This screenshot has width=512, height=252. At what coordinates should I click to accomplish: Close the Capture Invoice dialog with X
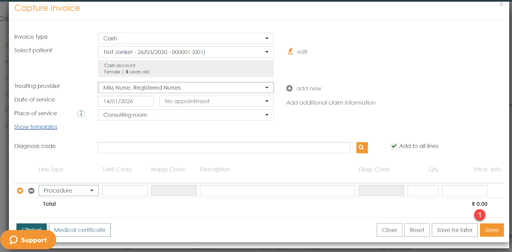(x=501, y=4)
